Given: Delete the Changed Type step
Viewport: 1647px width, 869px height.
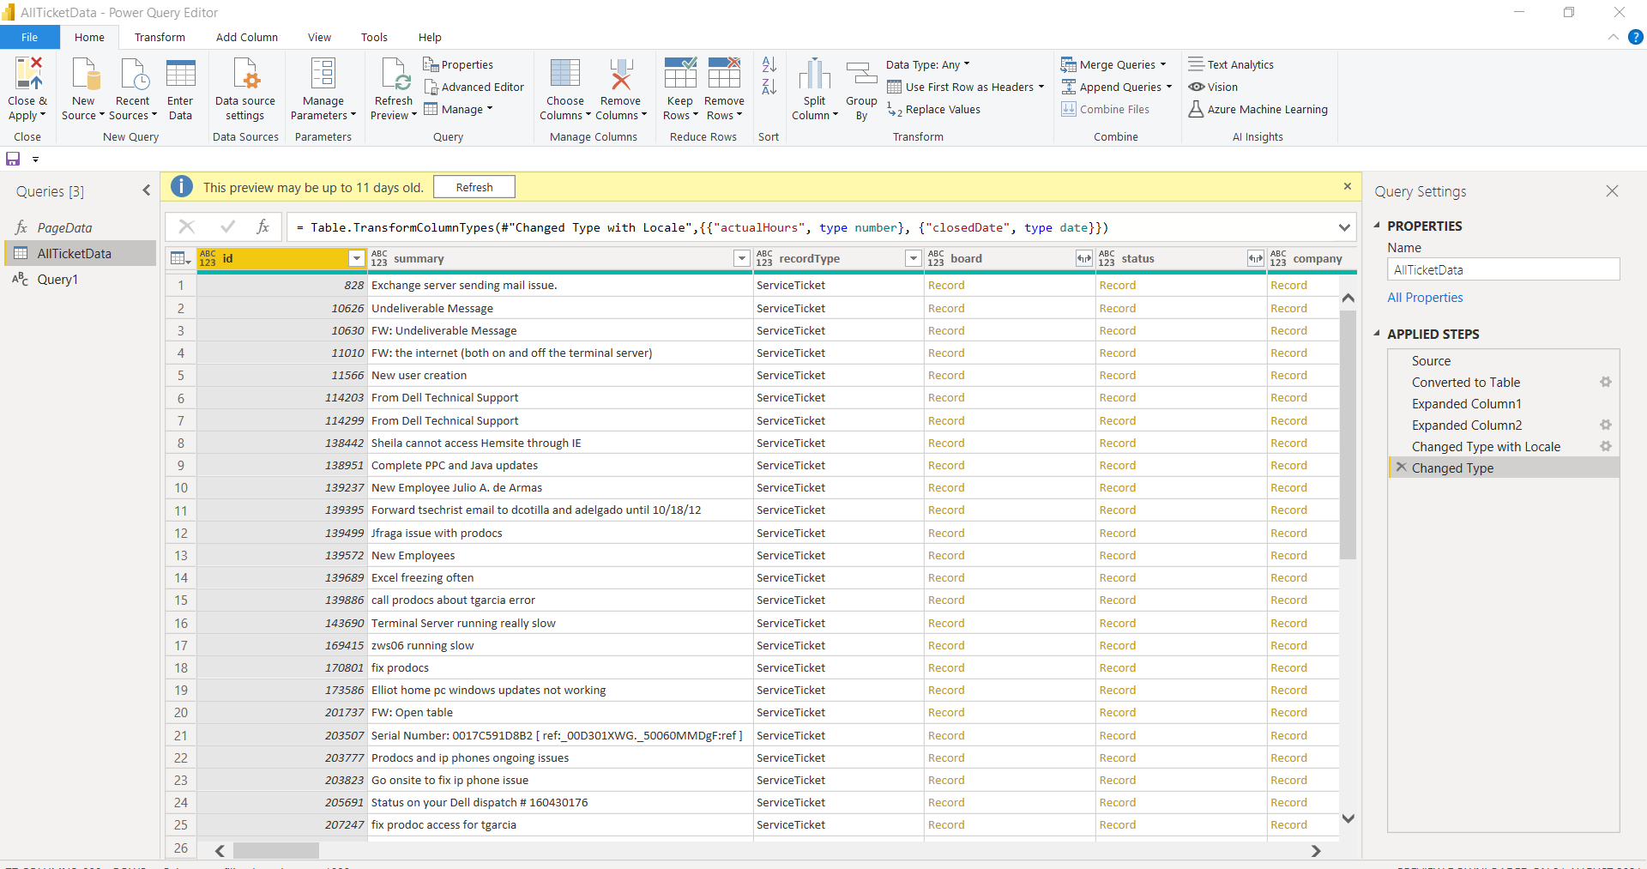Looking at the screenshot, I should [1401, 468].
